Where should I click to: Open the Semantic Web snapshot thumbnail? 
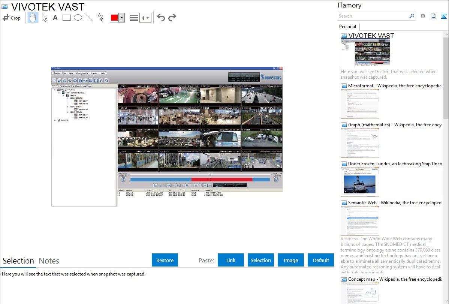(x=360, y=221)
